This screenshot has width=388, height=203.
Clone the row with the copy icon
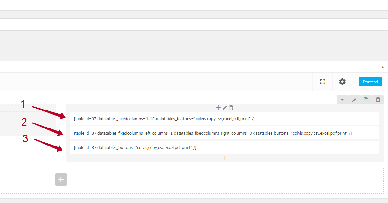pos(366,100)
